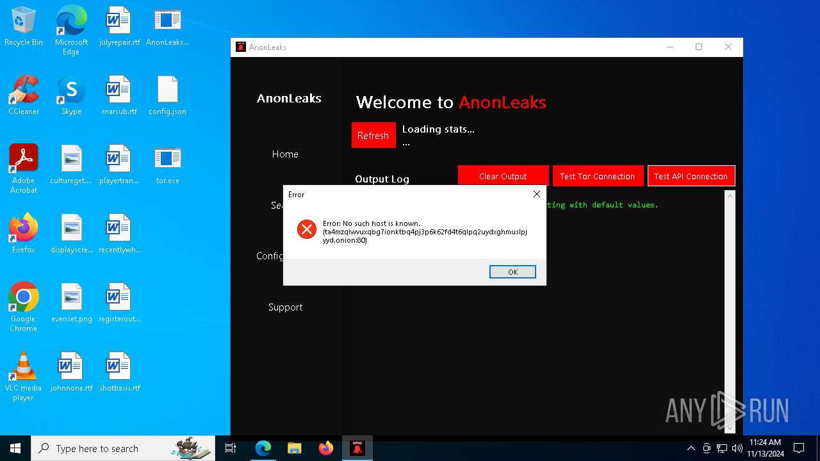Screen dimensions: 820x461
Task: Select the cultureget image file on desktop
Action: point(71,165)
